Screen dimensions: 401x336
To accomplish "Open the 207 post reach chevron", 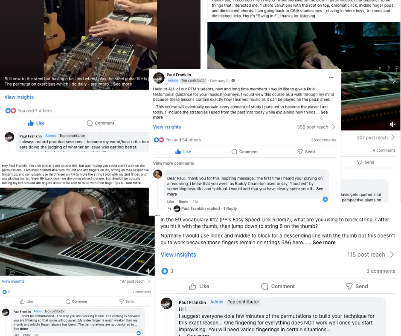I will coord(393,138).
